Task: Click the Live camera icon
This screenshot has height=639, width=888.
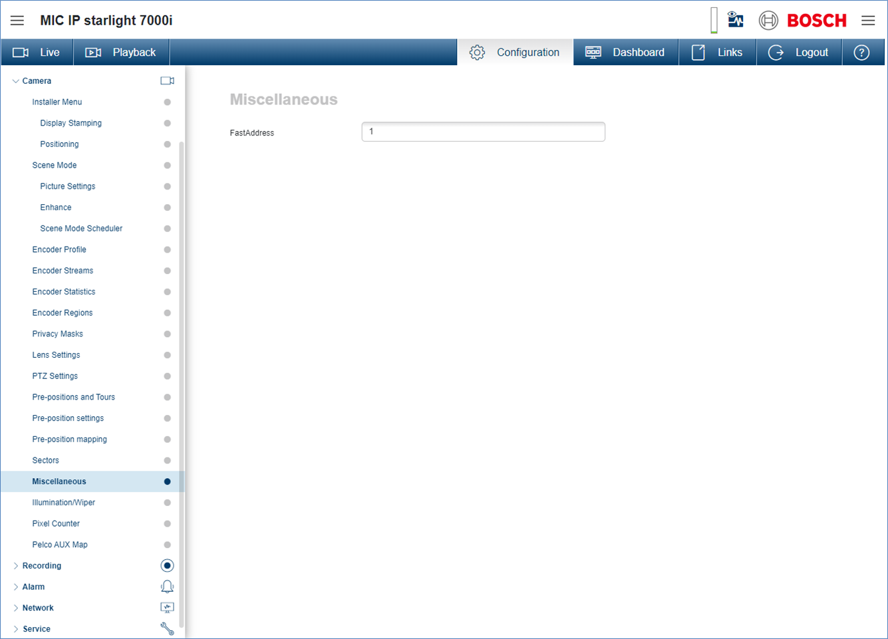Action: pyautogui.click(x=21, y=53)
